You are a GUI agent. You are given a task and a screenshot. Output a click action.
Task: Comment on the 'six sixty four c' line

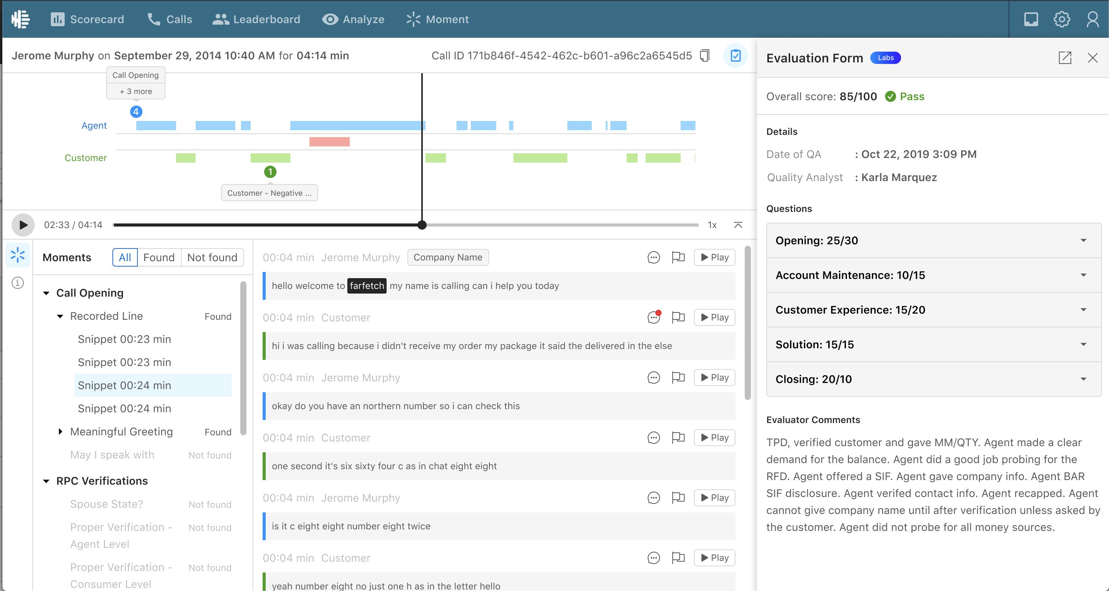point(653,438)
